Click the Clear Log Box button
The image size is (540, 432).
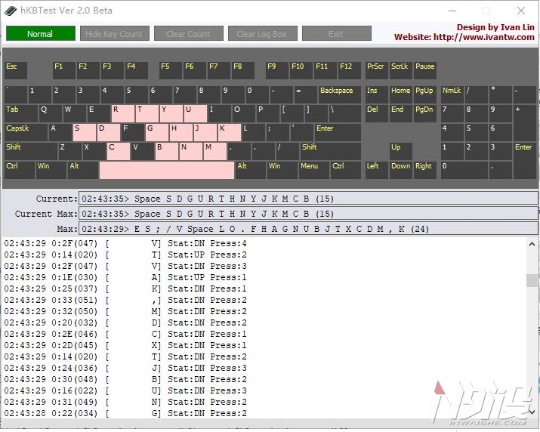point(262,33)
